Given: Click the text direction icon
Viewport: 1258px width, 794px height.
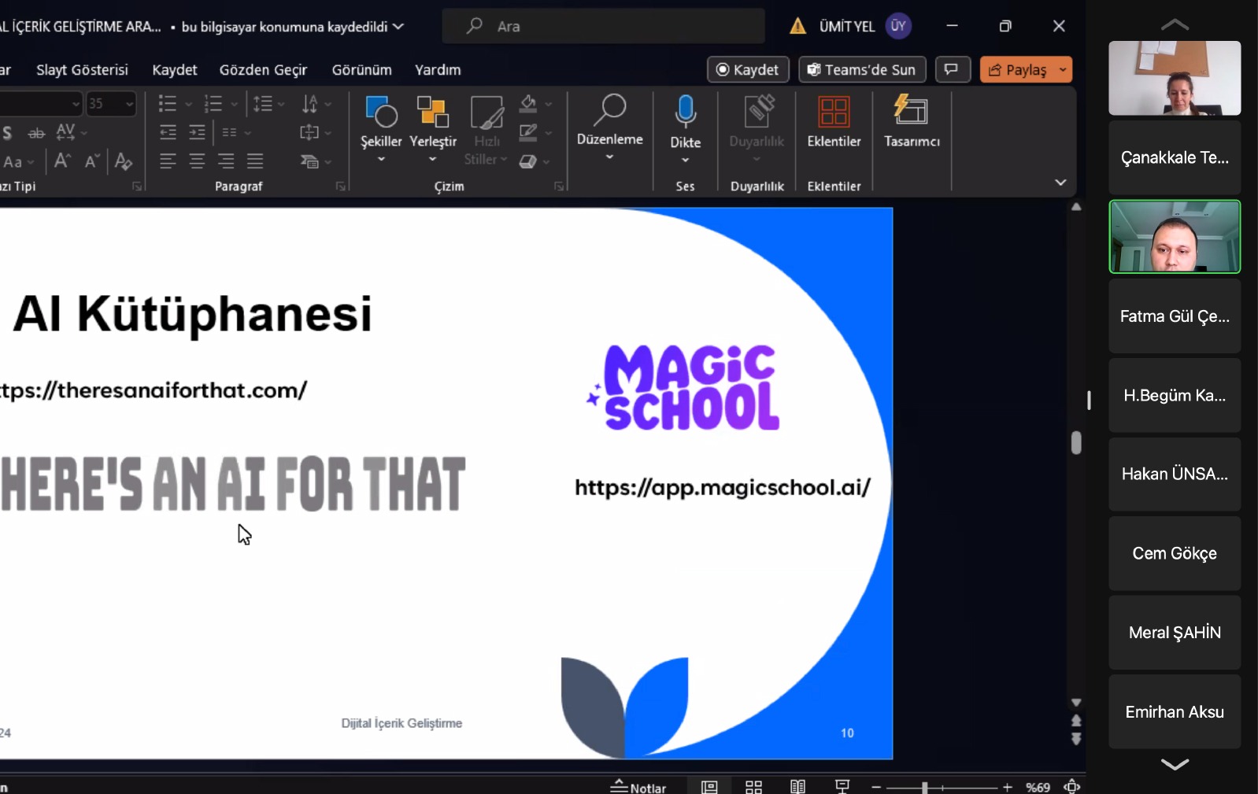Looking at the screenshot, I should tap(310, 104).
